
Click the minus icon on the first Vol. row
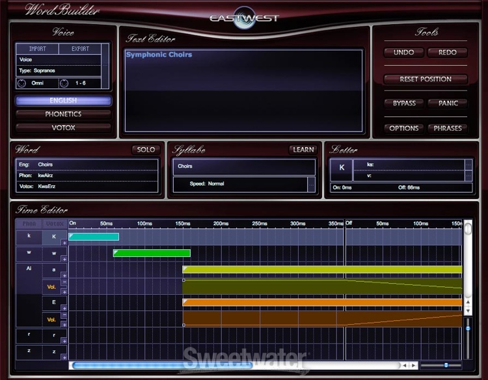pyautogui.click(x=64, y=282)
